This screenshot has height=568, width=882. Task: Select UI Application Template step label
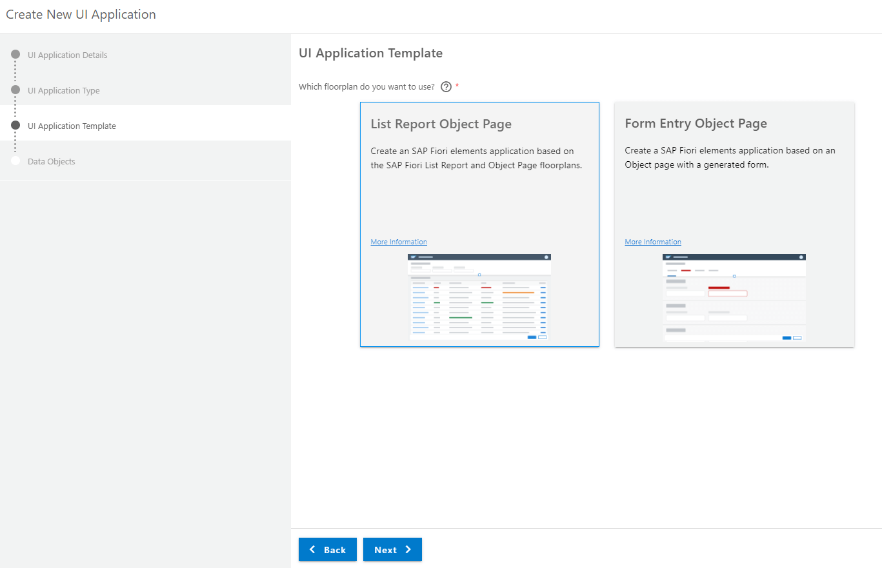point(72,126)
